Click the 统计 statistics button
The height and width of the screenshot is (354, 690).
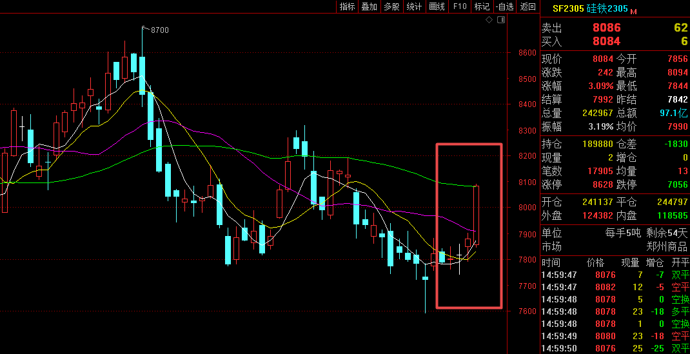tap(414, 6)
